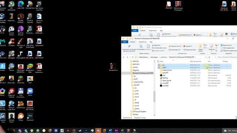237x133 pixels.
Task: Launch TheLongDark desktop shortcut
Action: [21, 55]
